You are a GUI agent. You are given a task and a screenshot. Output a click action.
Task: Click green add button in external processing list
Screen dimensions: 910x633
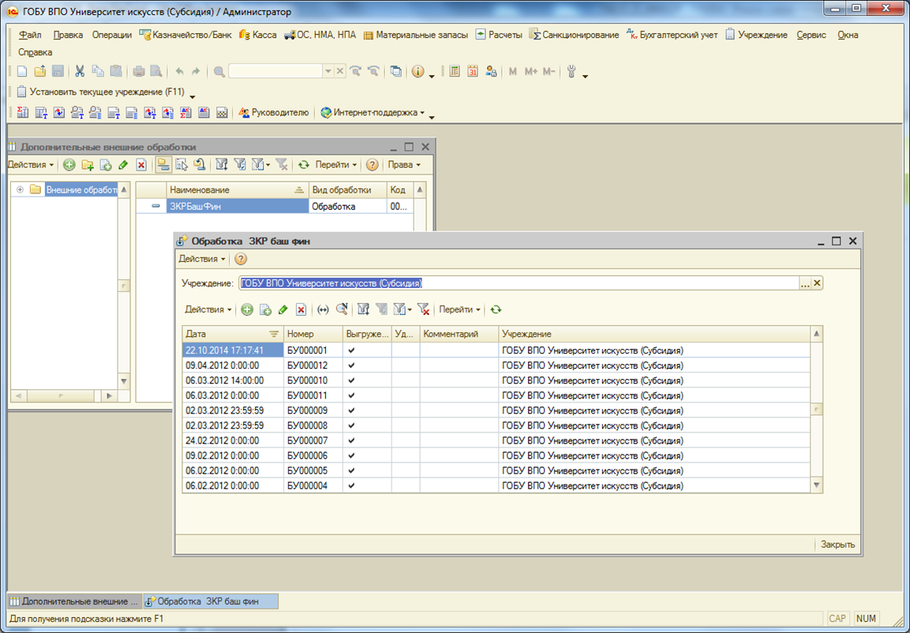[69, 165]
